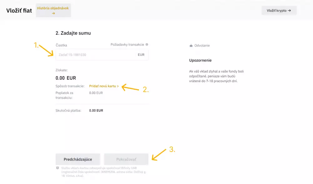Click info icon beside Požiadavky transakcie
The height and width of the screenshot is (184, 313).
coord(147,45)
